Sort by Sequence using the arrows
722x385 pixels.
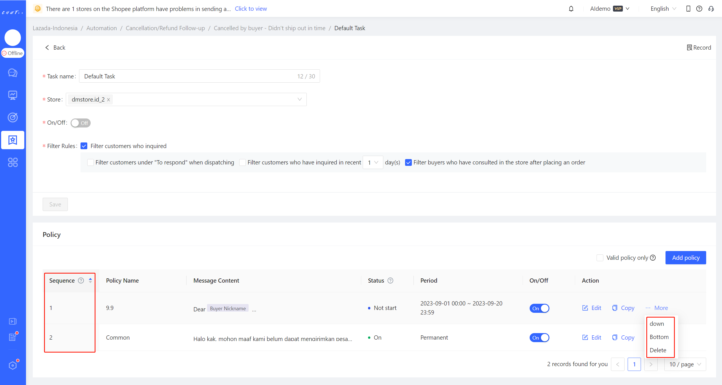[x=90, y=280]
